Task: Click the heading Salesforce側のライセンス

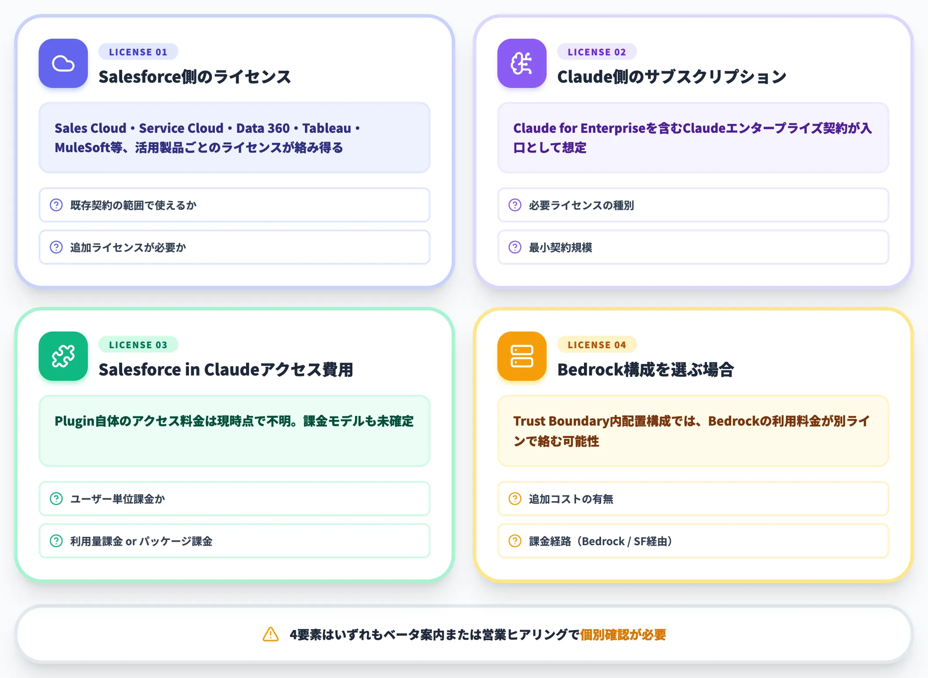Action: [x=195, y=77]
